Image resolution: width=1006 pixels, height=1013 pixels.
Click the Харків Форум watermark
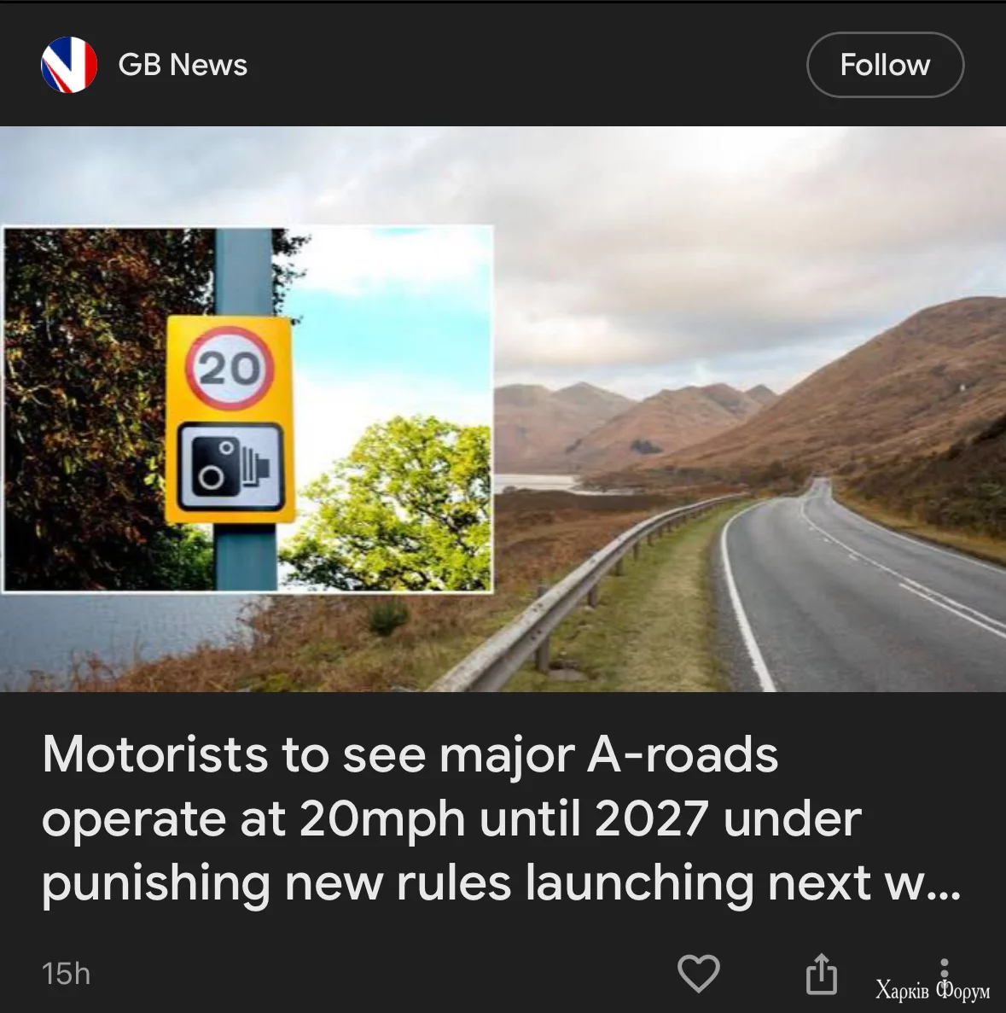point(933,989)
